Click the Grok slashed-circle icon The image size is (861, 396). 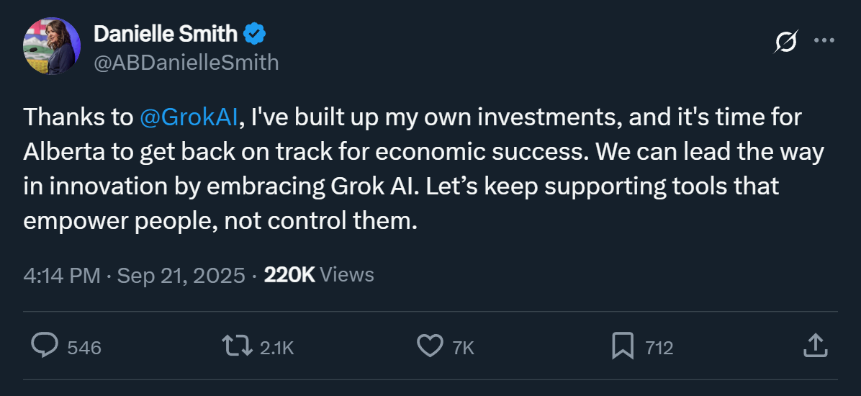pos(785,42)
